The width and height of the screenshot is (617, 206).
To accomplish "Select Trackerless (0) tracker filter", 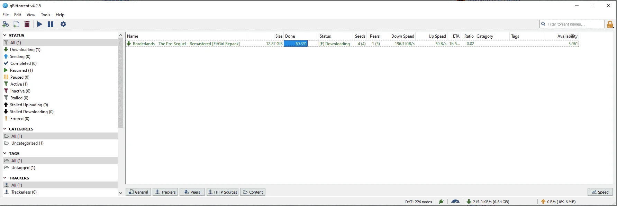I will [x=24, y=192].
